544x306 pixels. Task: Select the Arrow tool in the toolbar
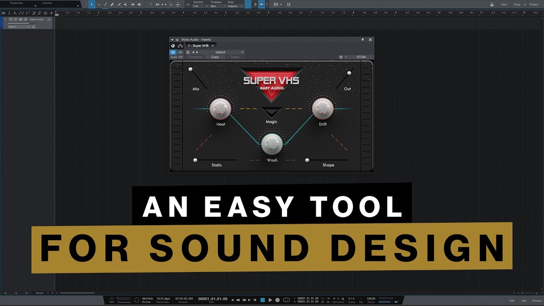[x=92, y=5]
